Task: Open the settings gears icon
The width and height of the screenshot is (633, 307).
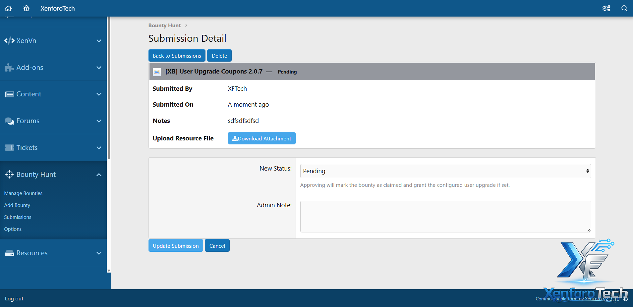Action: [606, 8]
